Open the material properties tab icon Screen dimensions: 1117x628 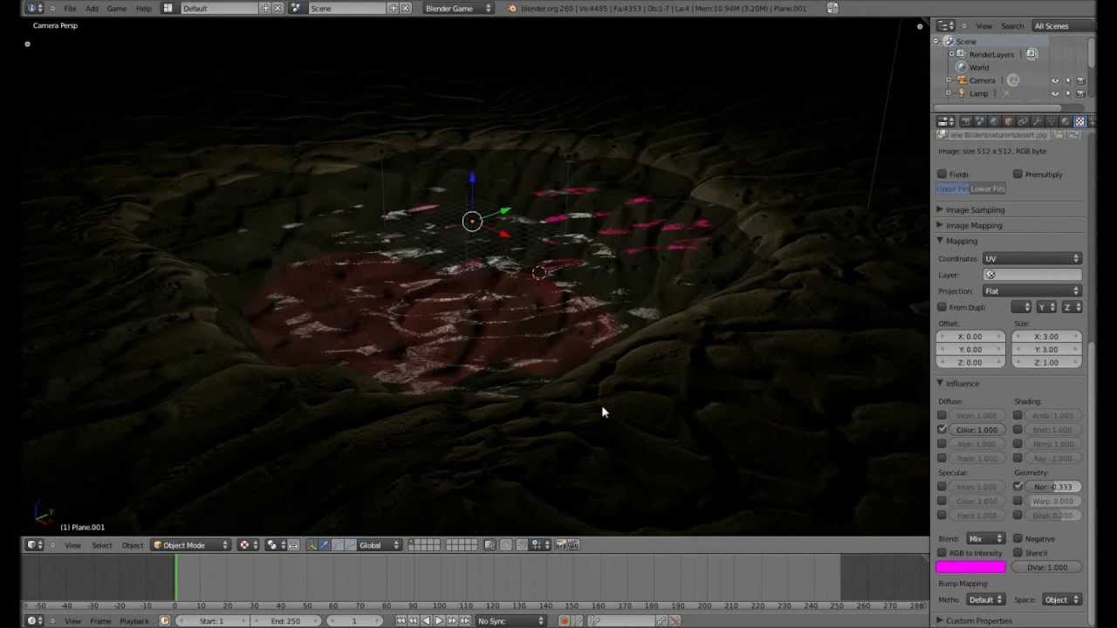[x=1065, y=122]
